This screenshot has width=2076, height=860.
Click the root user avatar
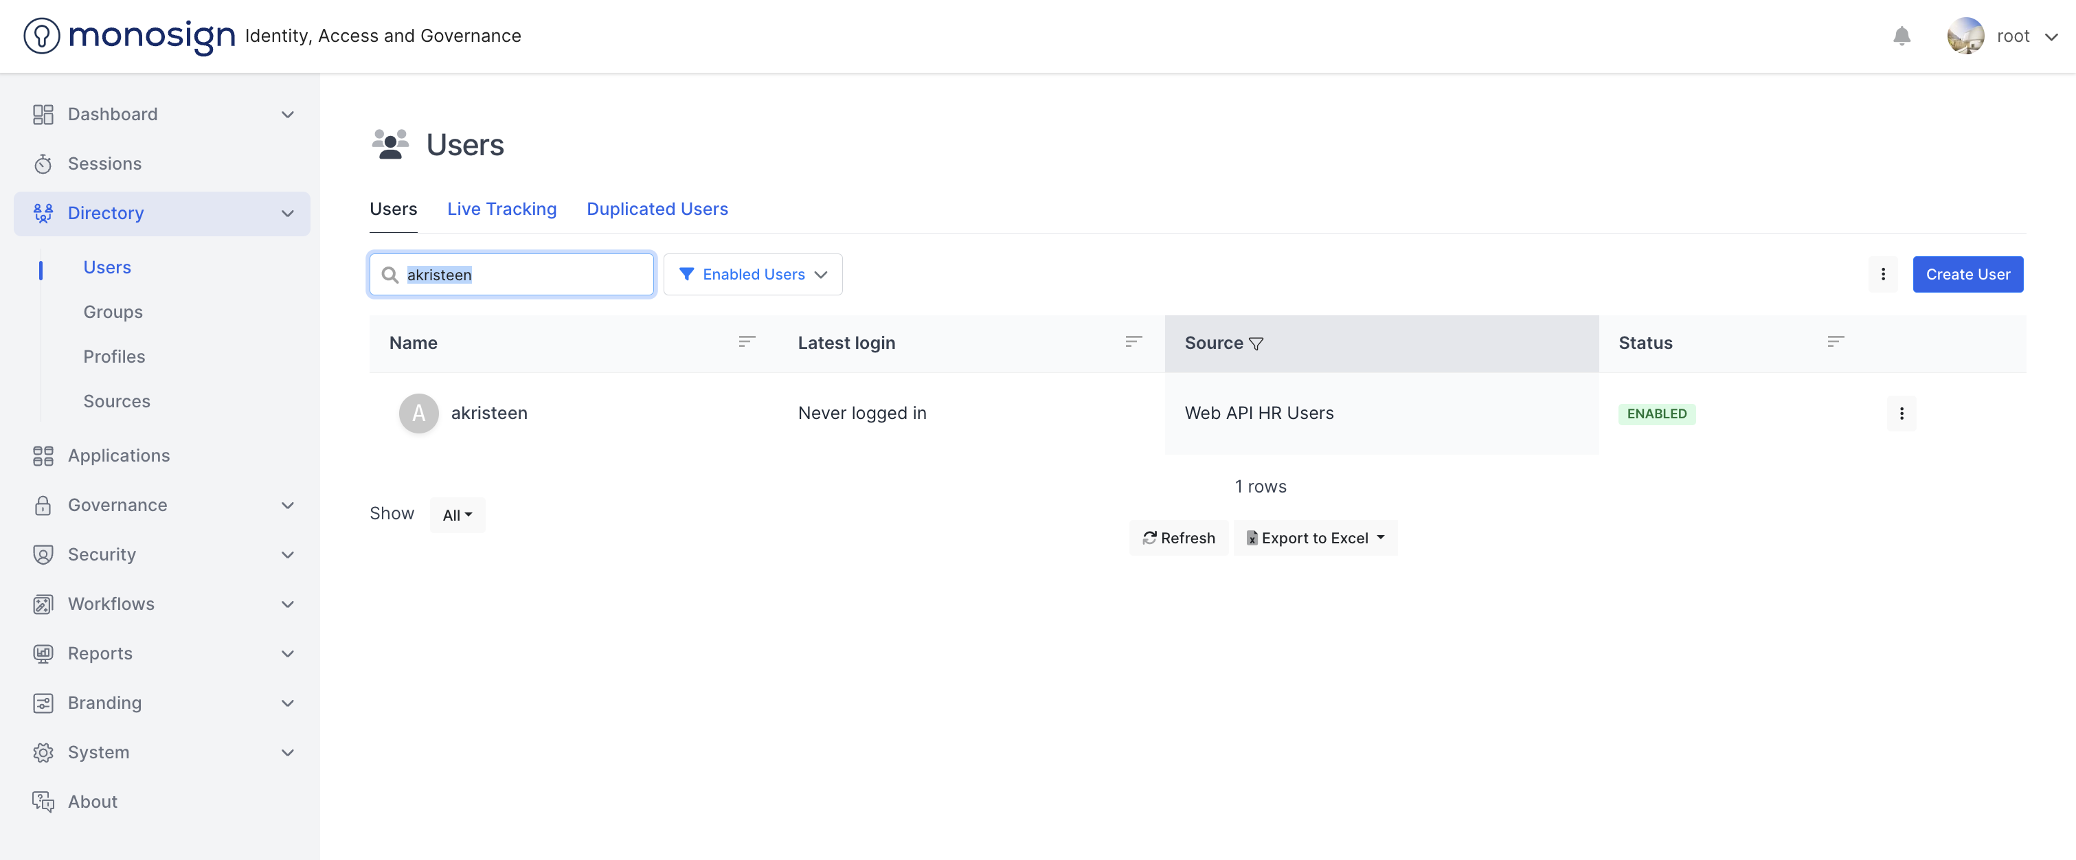[1965, 36]
